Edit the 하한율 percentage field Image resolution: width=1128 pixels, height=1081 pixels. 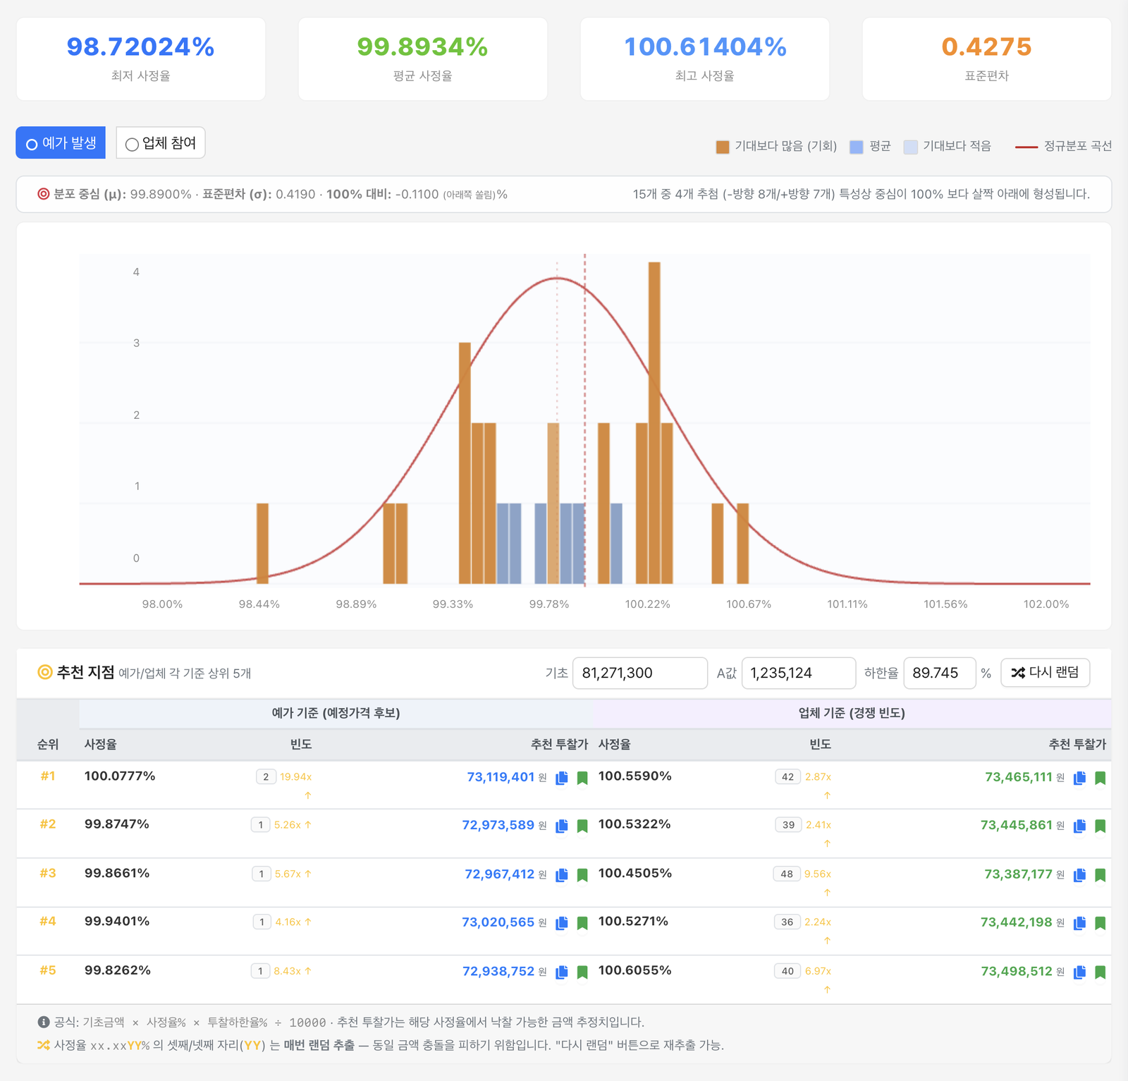pos(940,673)
